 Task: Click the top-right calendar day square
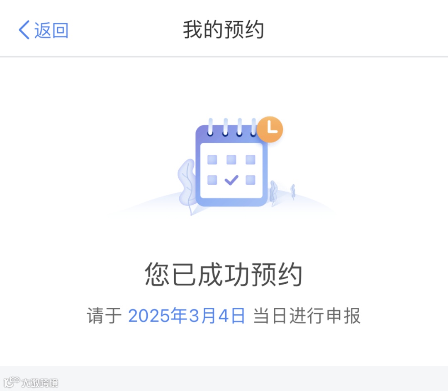tap(251, 160)
